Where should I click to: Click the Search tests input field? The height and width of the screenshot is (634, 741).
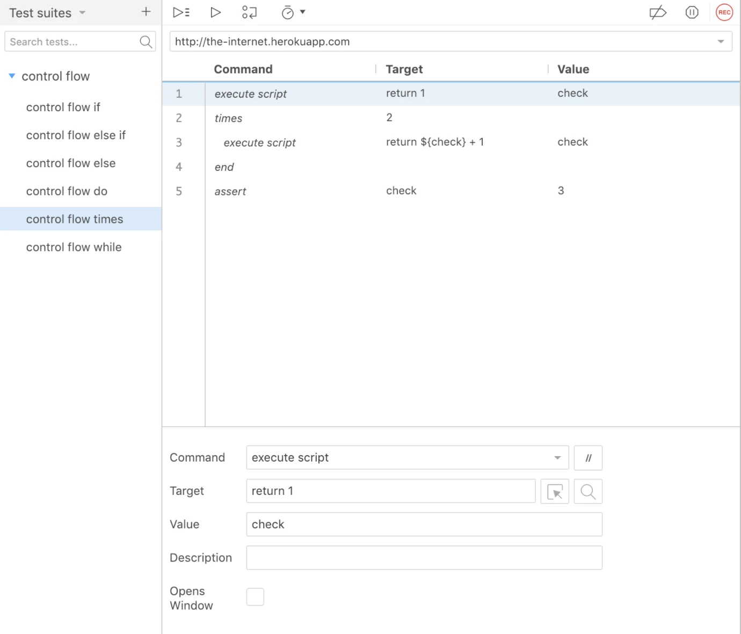click(x=70, y=41)
